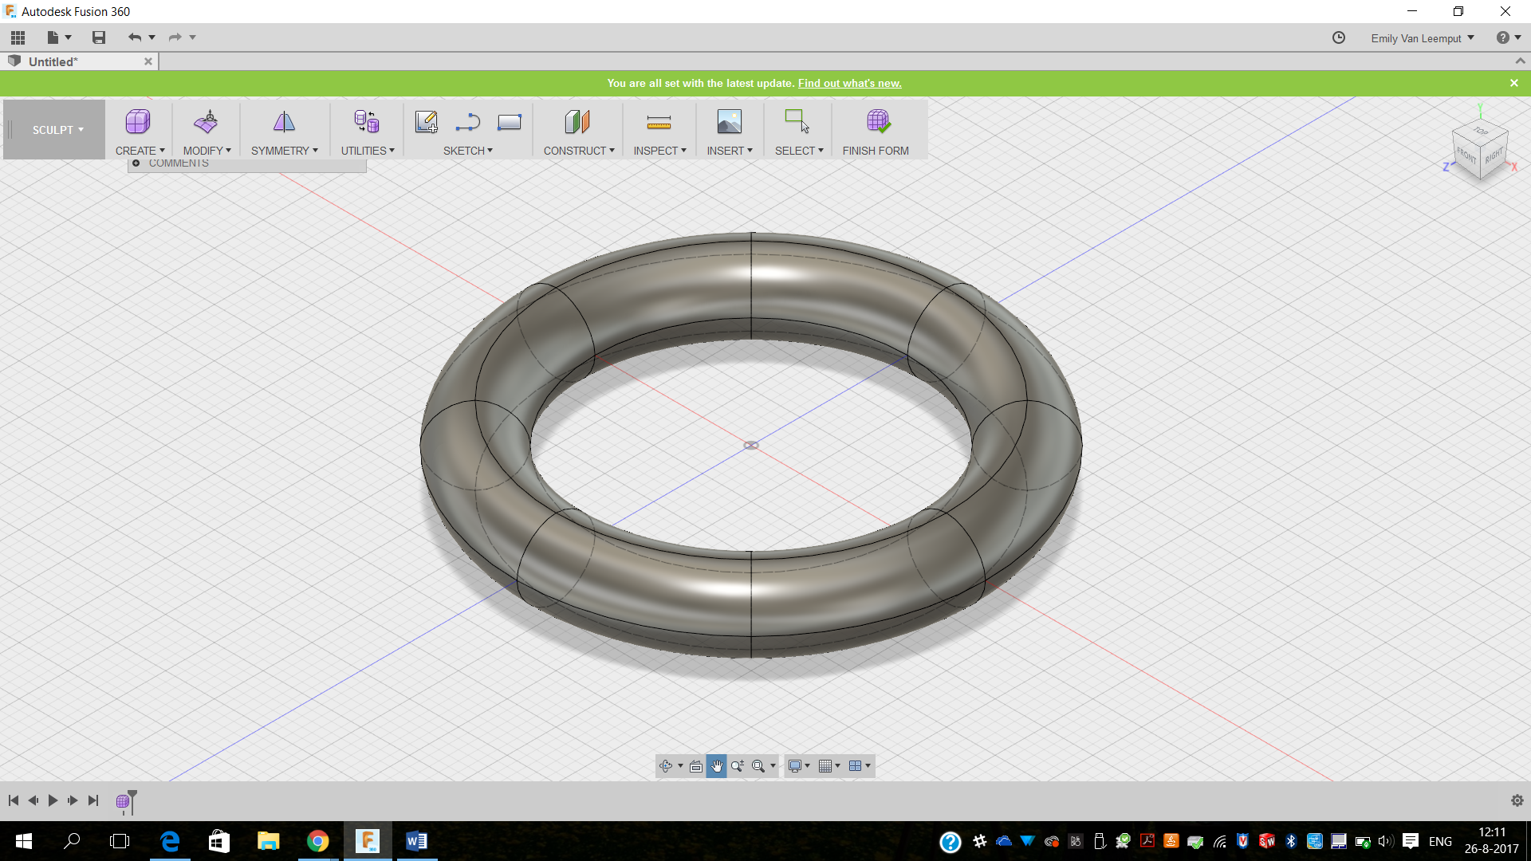Open the CREATE menu

[140, 151]
